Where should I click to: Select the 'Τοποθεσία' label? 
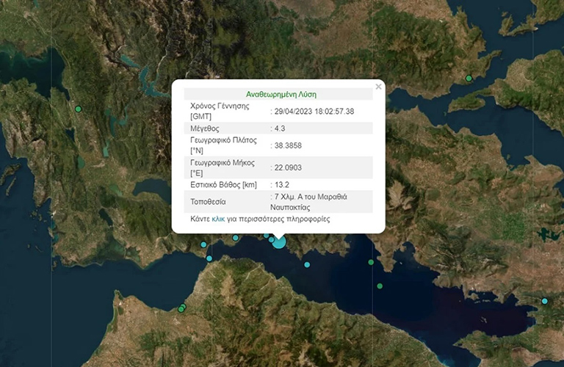(x=208, y=202)
